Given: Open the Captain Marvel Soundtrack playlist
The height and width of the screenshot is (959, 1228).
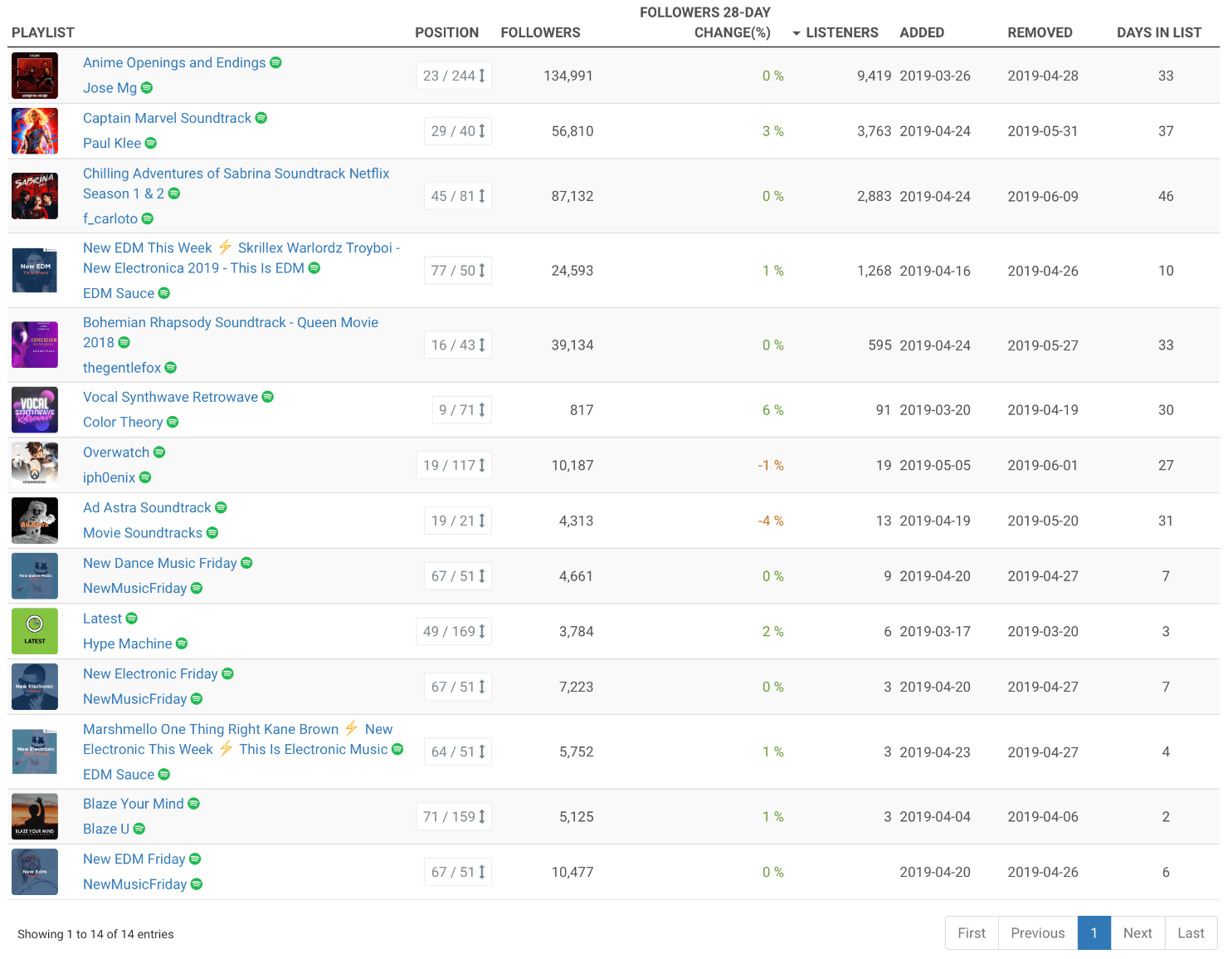Looking at the screenshot, I should pos(166,118).
